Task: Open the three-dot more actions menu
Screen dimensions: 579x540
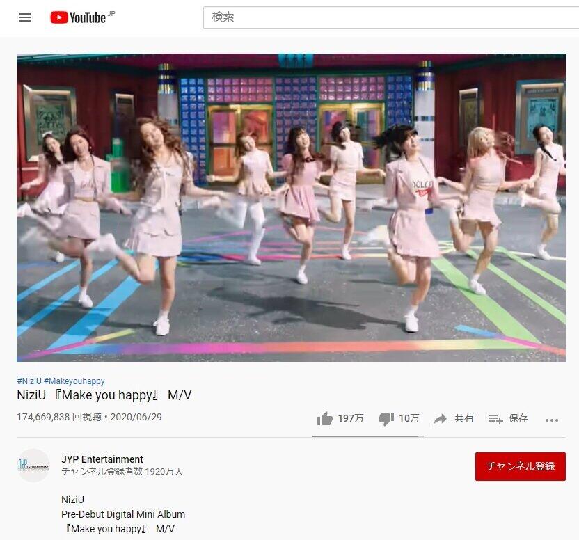Action: [552, 420]
